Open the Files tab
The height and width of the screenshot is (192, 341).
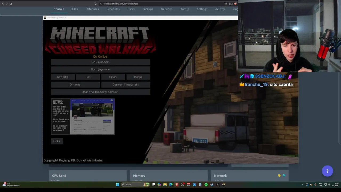tap(75, 9)
